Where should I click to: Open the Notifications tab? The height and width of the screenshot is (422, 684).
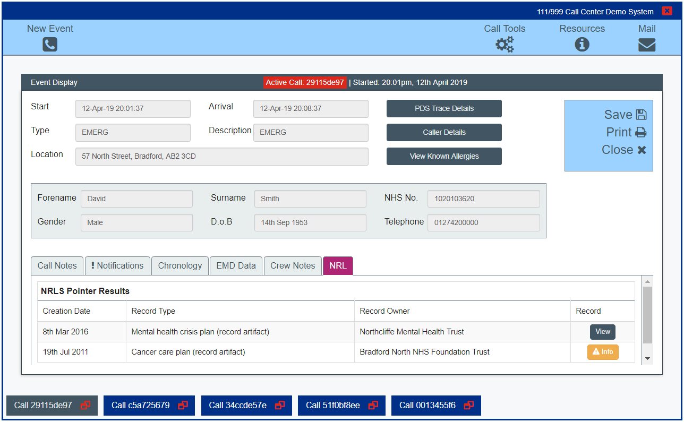[117, 266]
